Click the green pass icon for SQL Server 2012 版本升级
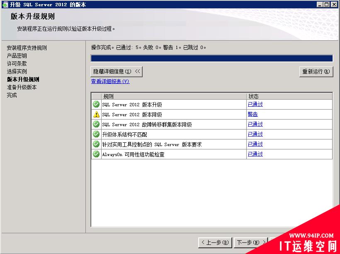The width and height of the screenshot is (340, 254). (x=96, y=104)
